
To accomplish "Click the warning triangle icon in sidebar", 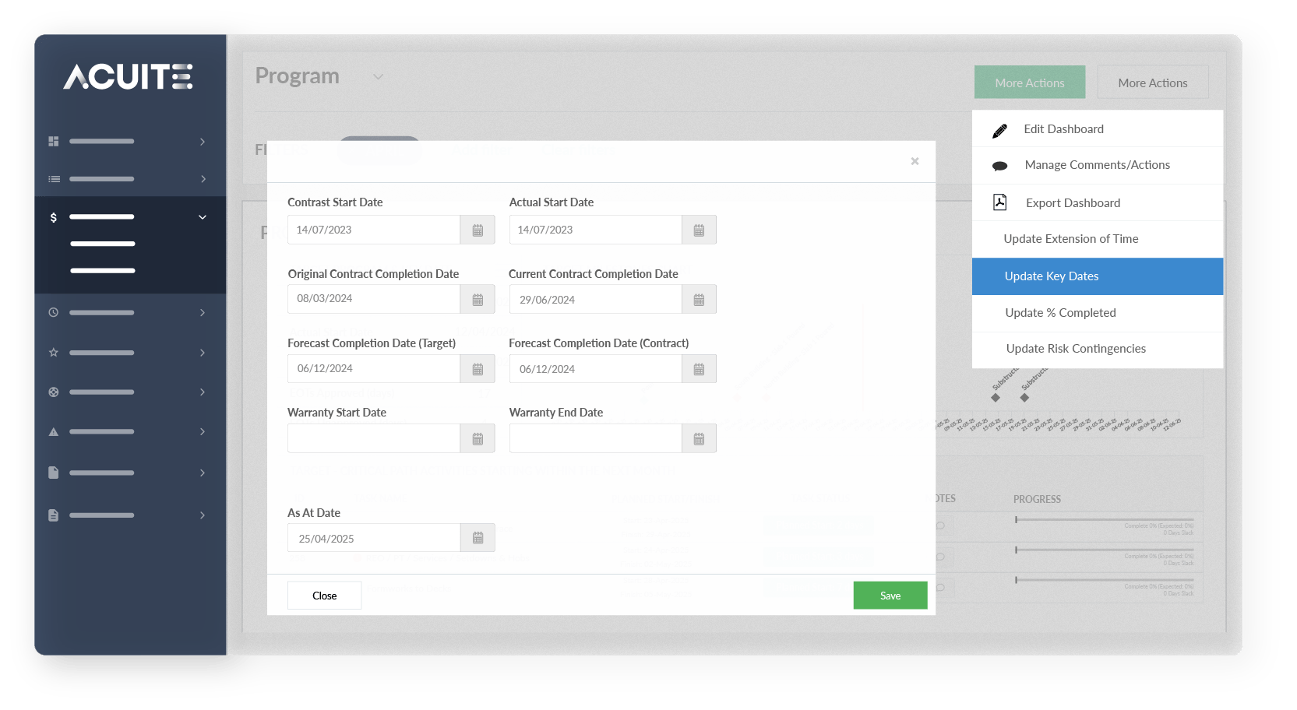I will point(54,432).
